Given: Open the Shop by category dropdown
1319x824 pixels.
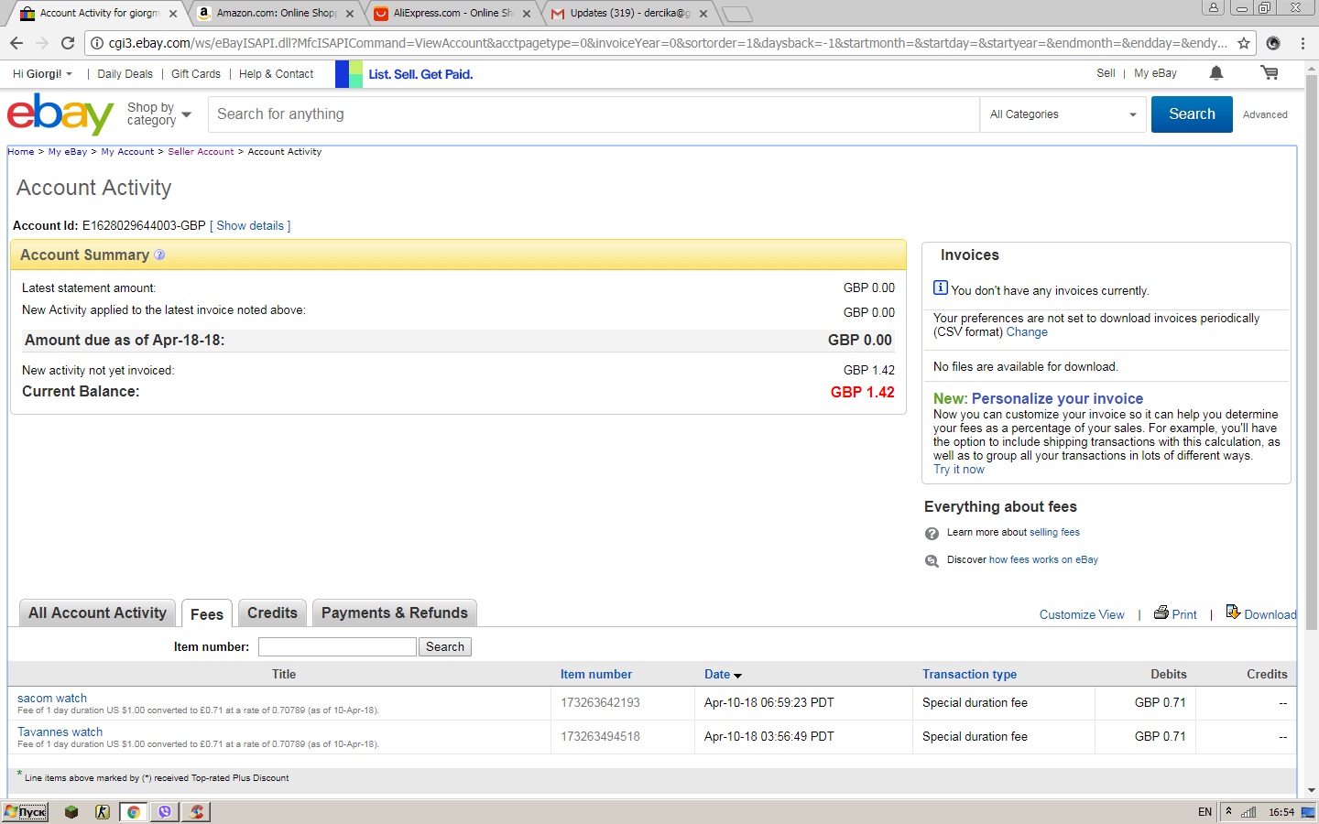Looking at the screenshot, I should click(159, 114).
